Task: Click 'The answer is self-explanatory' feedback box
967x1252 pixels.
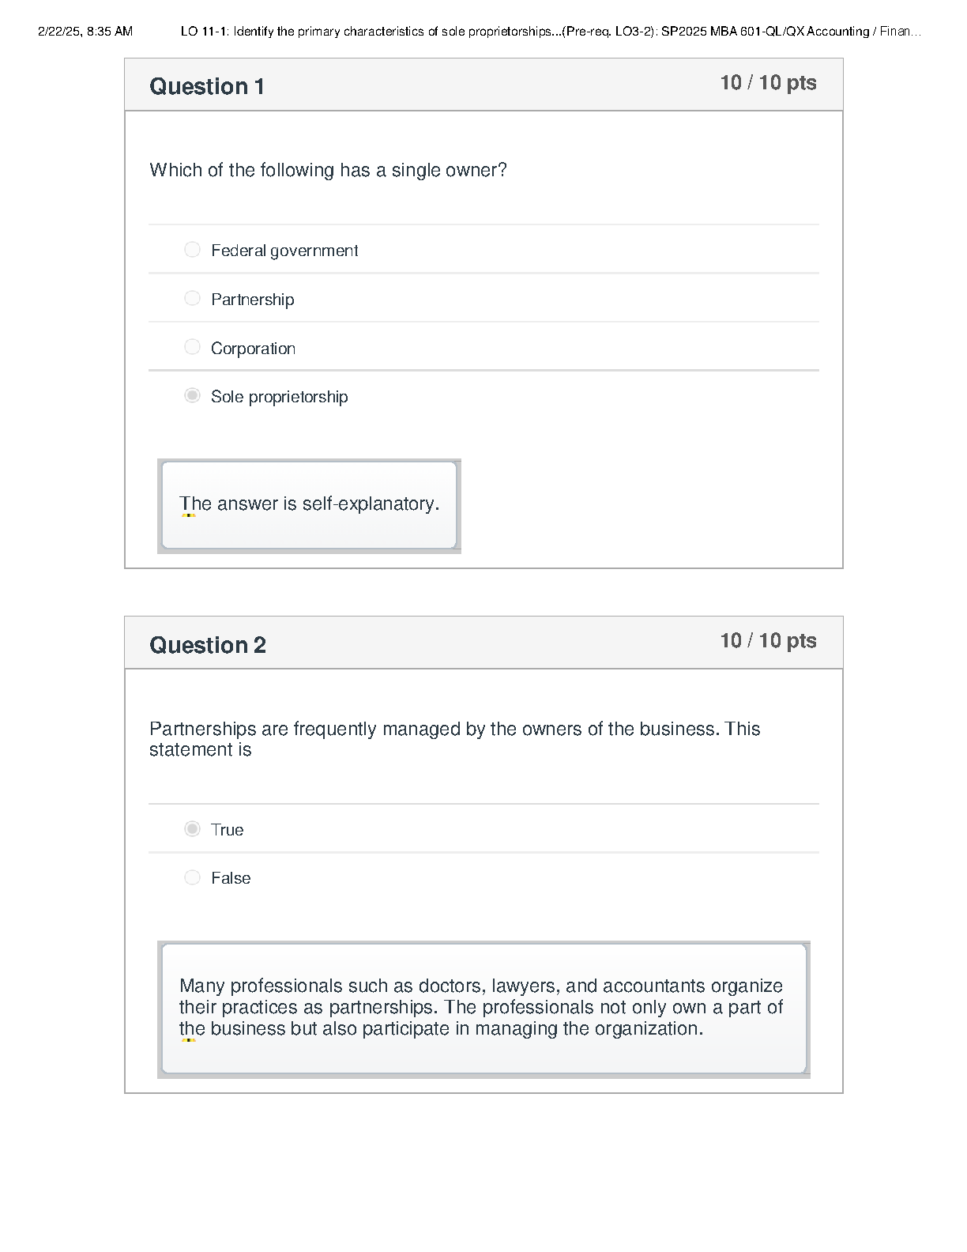Action: [x=309, y=504]
